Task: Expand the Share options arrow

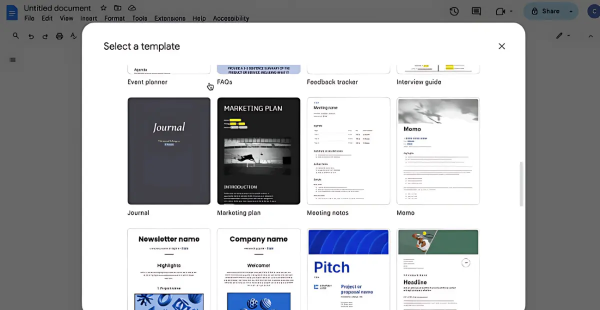Action: coord(570,11)
